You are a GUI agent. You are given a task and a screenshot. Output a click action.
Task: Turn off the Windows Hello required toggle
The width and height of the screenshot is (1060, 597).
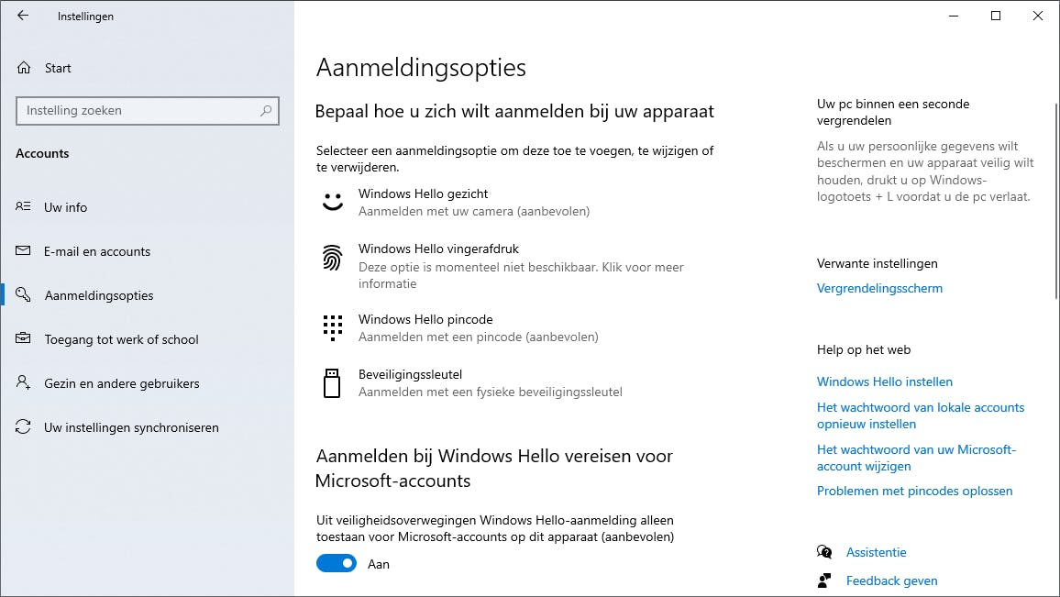click(337, 564)
